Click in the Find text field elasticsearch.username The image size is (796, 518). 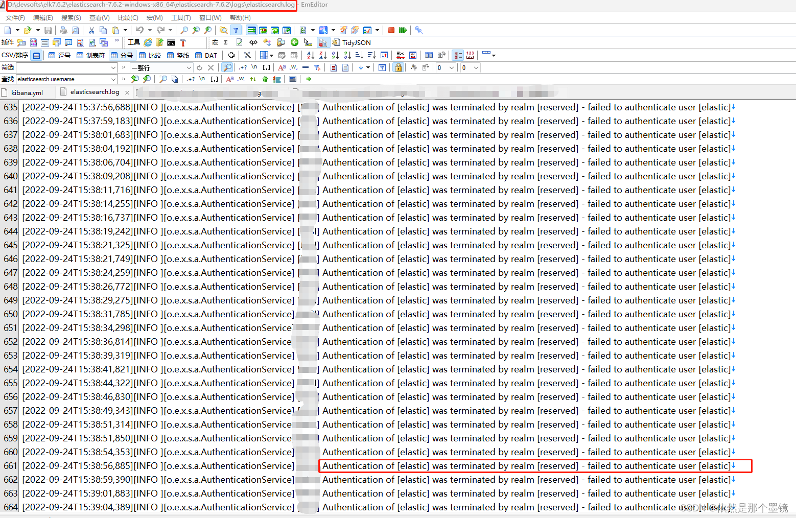(x=63, y=79)
